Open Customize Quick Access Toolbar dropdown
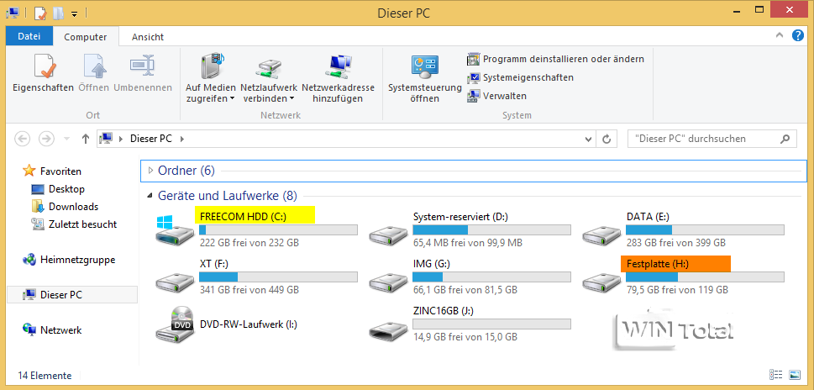Viewport: 814px width, 390px height. coord(74,14)
